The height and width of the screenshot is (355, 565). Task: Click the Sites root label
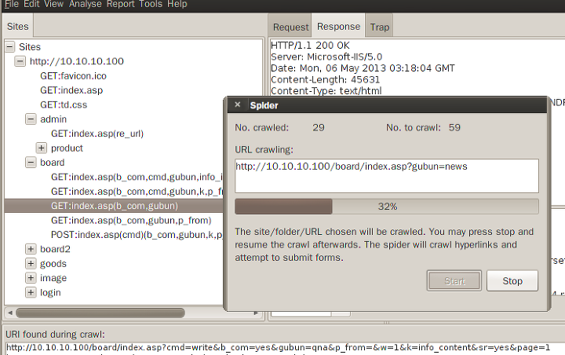30,47
